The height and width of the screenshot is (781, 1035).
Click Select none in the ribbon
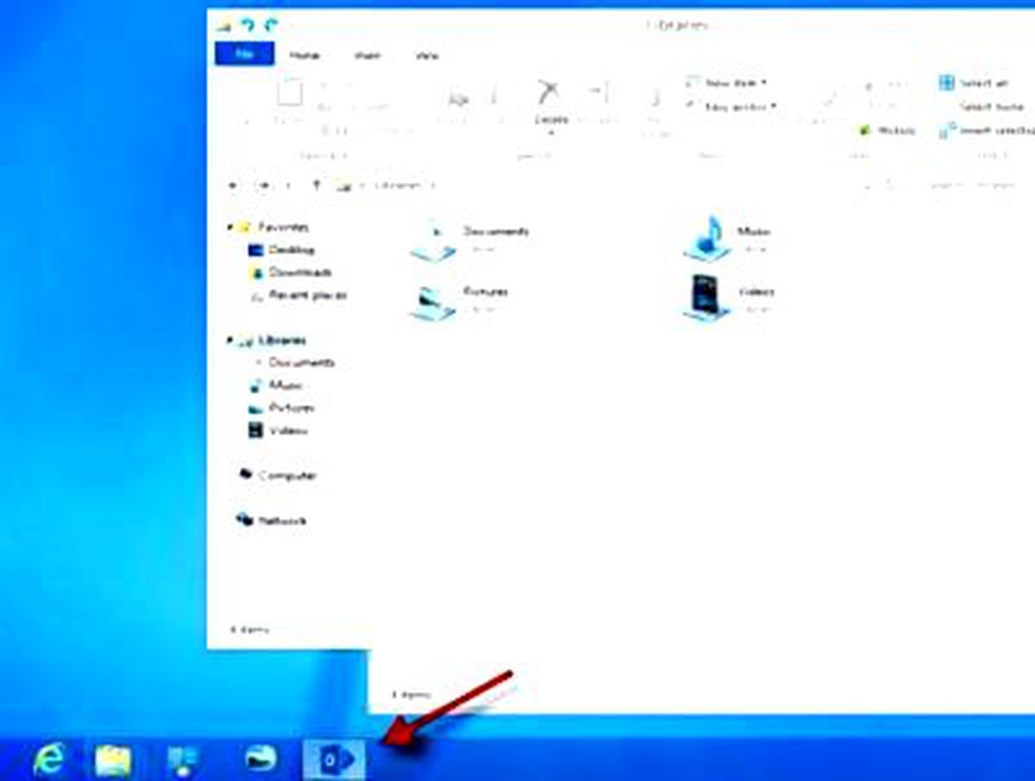tap(991, 106)
